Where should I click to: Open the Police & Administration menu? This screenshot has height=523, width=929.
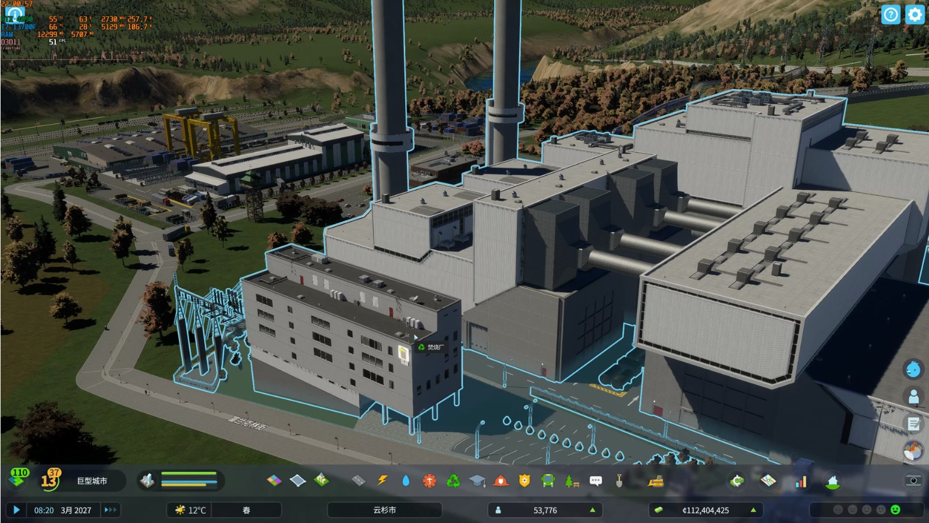[524, 480]
